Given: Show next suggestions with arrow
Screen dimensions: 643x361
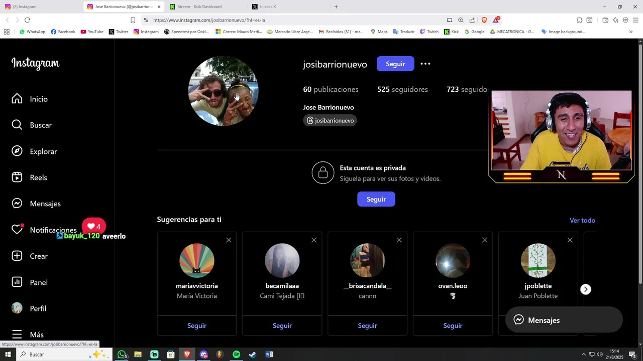Looking at the screenshot, I should [x=586, y=289].
